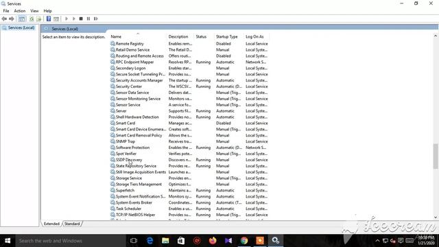Image resolution: width=439 pixels, height=247 pixels.
Task: Click the Refresh toolbar icon
Action: [x=32, y=19]
